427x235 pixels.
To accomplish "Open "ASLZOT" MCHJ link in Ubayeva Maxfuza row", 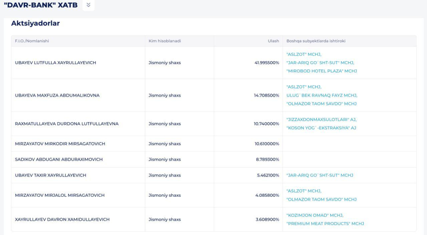I will (304, 87).
